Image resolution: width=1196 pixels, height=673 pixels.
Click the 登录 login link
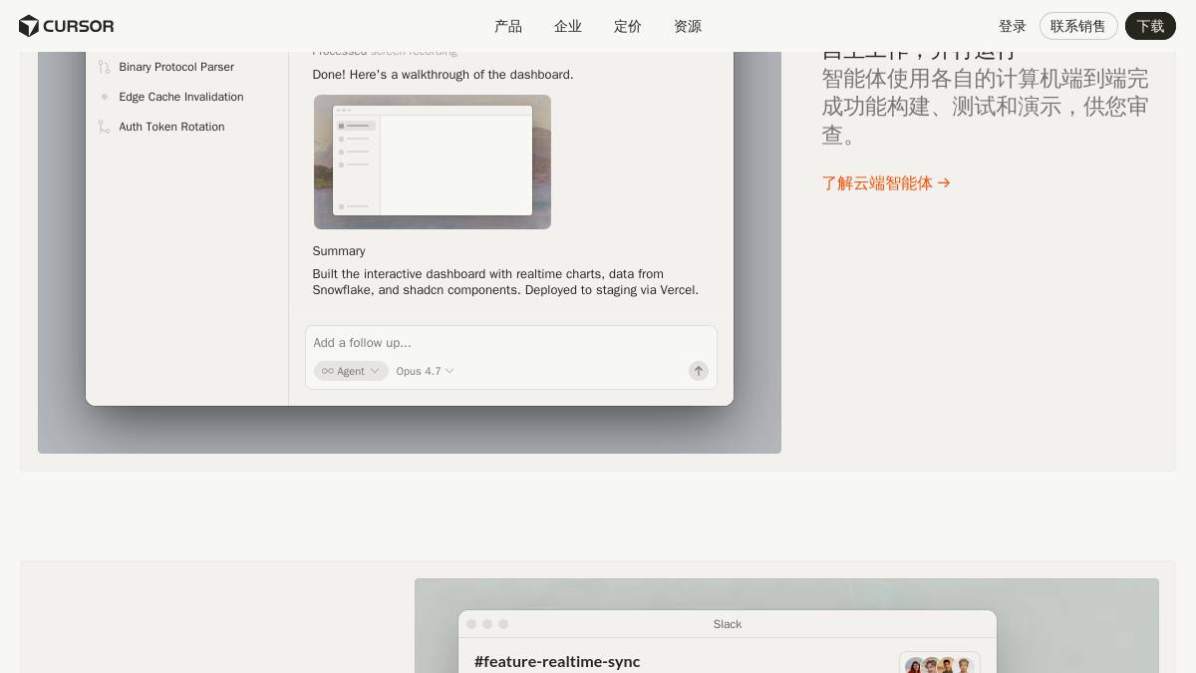pyautogui.click(x=1013, y=26)
